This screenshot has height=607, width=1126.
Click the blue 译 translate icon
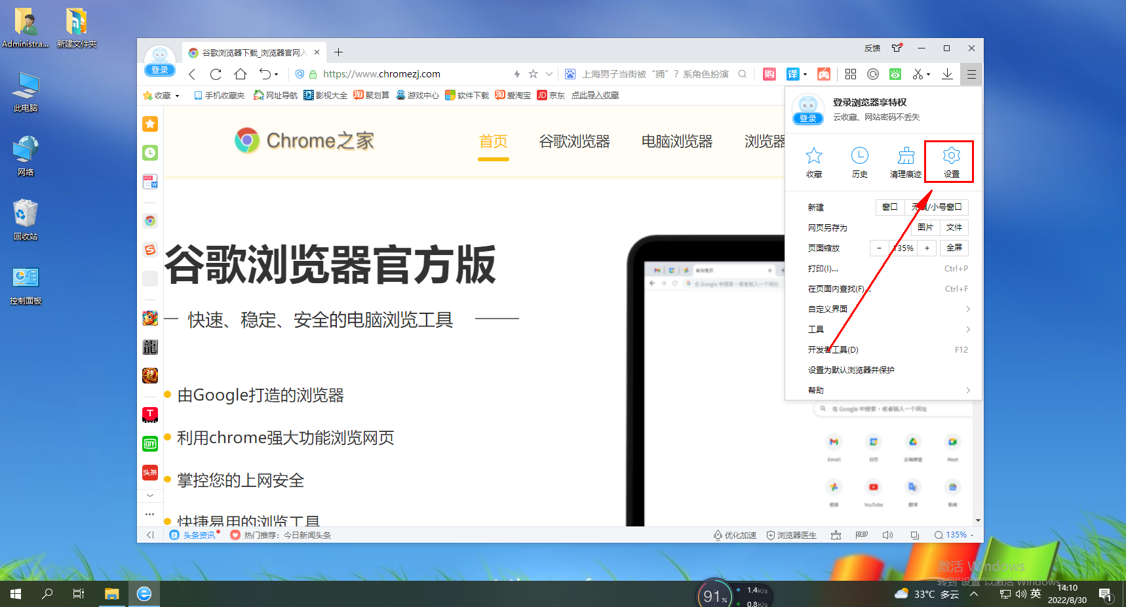tap(792, 74)
